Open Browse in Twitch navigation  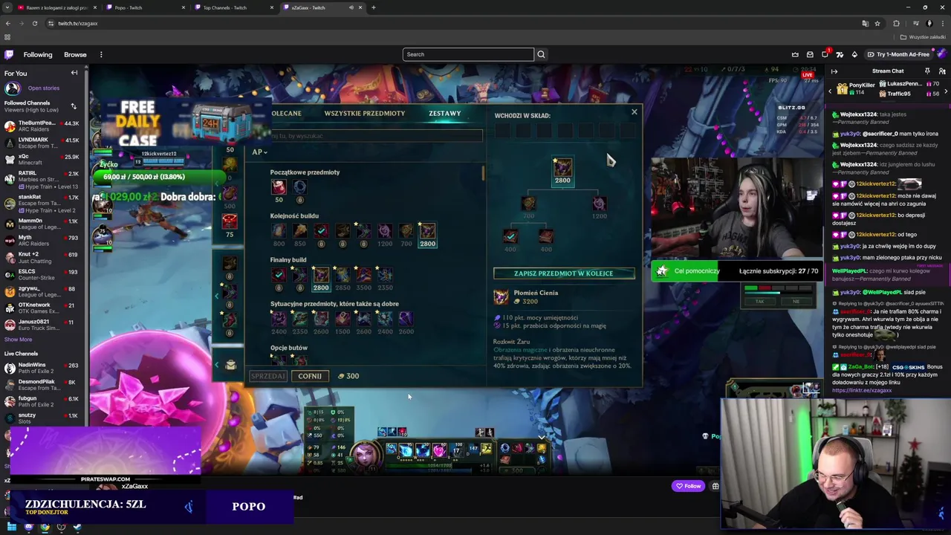click(x=75, y=54)
